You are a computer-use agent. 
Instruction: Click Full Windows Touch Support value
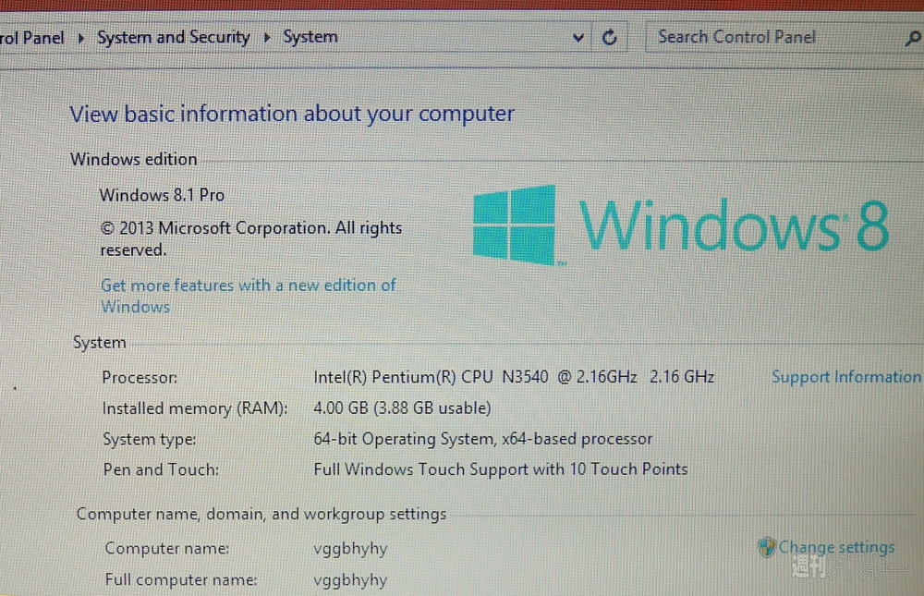[x=501, y=469]
